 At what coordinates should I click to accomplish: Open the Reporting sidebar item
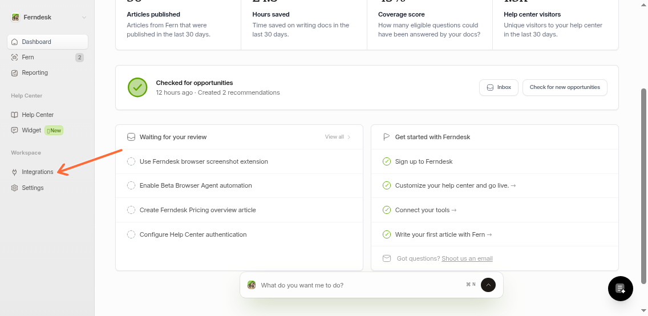click(x=47, y=72)
